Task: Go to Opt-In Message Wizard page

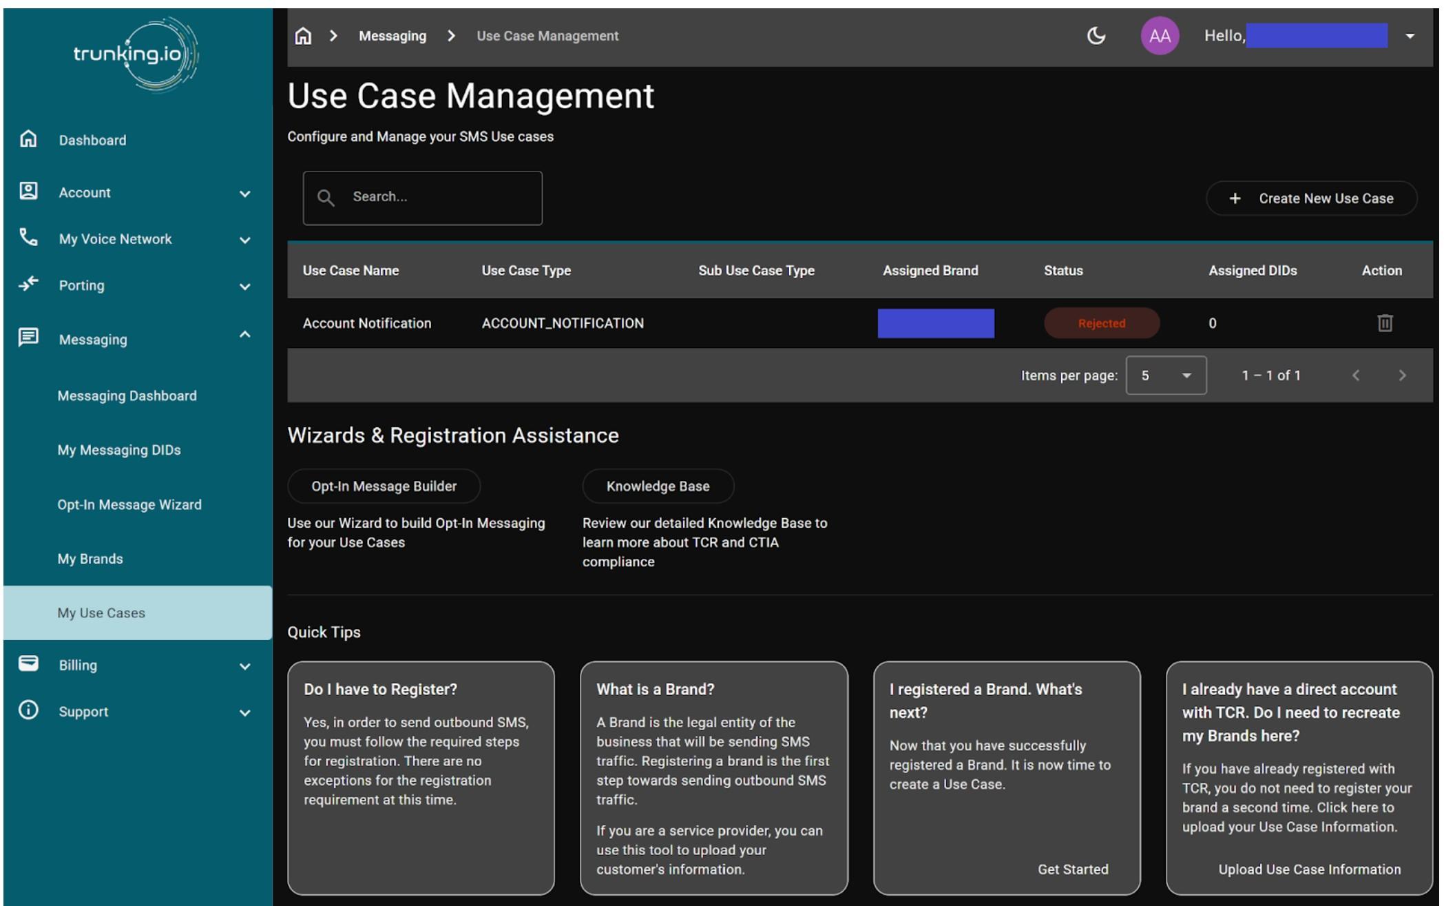Action: pyautogui.click(x=129, y=504)
